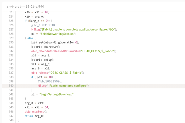Click the NSLog unable to complete application configure line
The width and height of the screenshot is (185, 123).
(74, 29)
